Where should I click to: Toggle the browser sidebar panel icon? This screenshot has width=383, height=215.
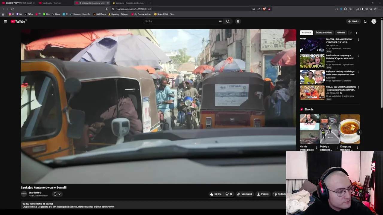click(x=361, y=9)
